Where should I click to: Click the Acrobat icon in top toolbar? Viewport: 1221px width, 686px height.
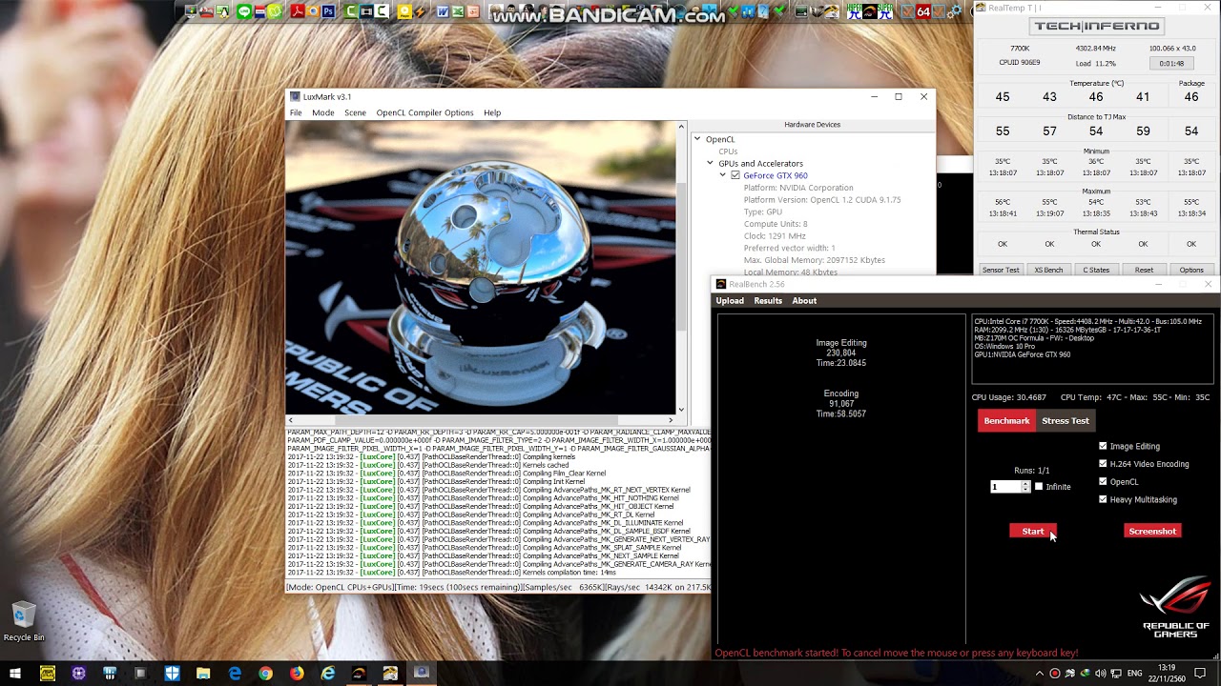coord(298,11)
